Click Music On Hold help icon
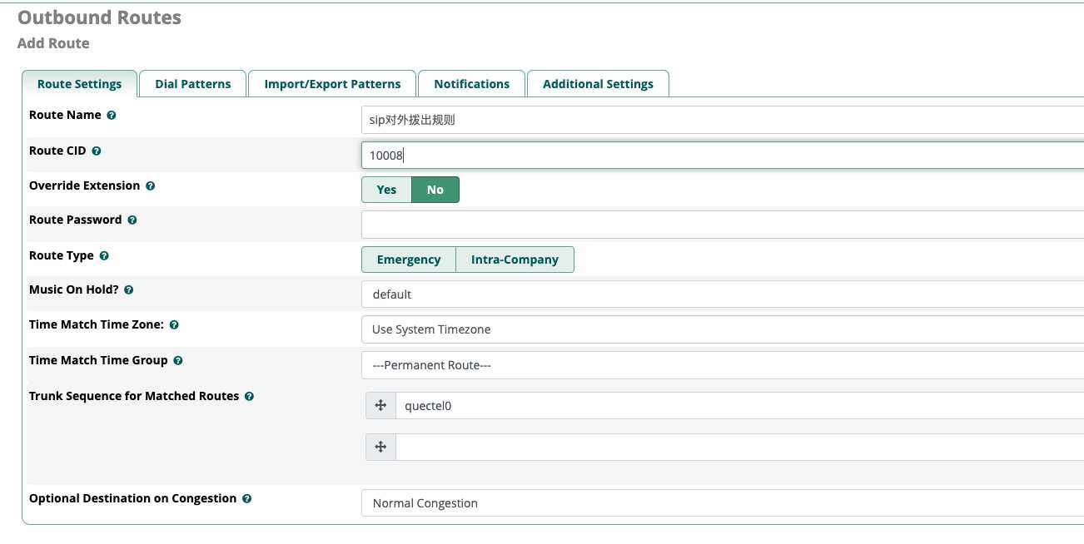The width and height of the screenshot is (1084, 544). coord(129,290)
